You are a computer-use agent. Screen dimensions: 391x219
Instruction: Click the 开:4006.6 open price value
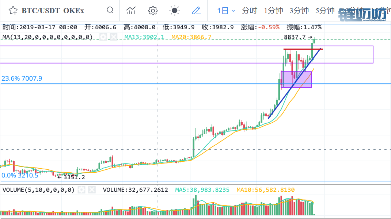(x=100, y=27)
